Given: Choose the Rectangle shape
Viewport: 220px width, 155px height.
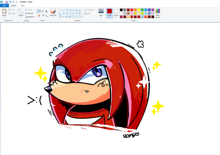Looking at the screenshot, I should [70, 10].
